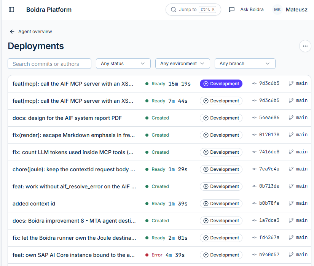The width and height of the screenshot is (314, 266).
Task: Open Mateusz account menu
Action: click(296, 10)
